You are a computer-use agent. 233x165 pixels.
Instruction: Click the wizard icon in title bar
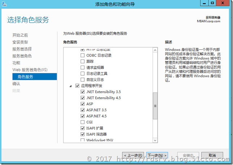click(x=4, y=4)
